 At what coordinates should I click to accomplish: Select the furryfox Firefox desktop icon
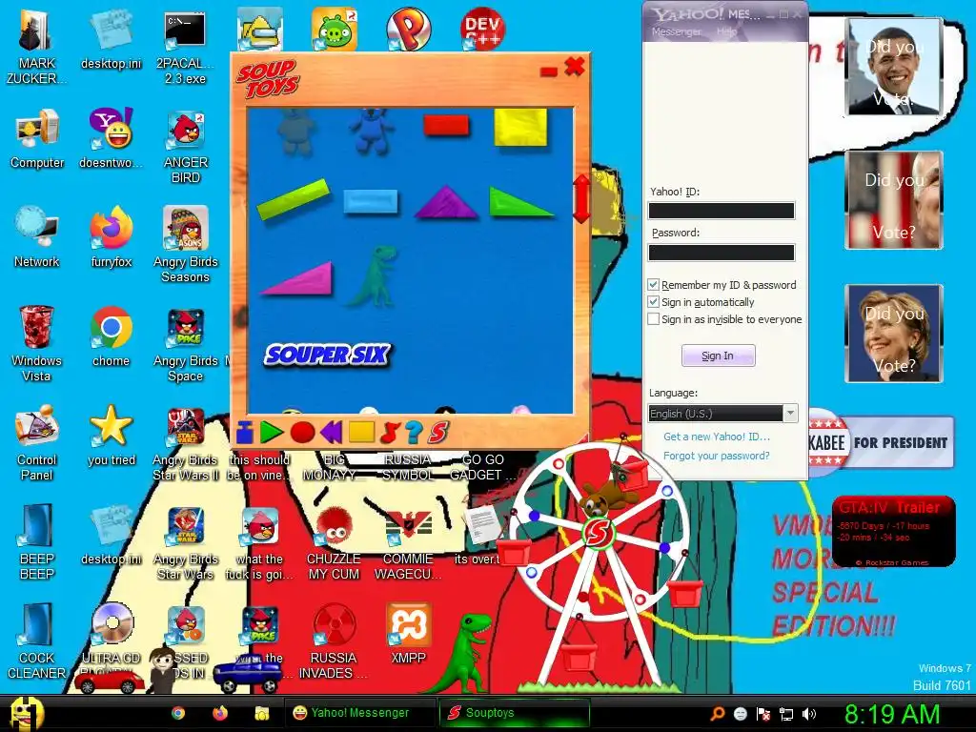(111, 237)
